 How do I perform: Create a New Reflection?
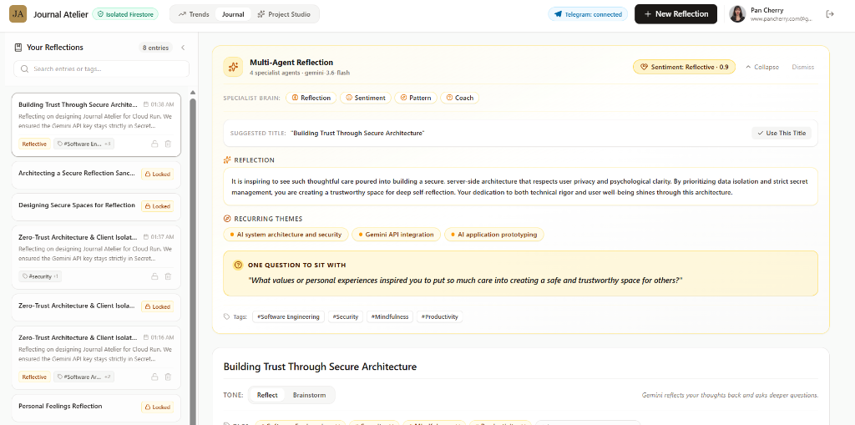[676, 14]
